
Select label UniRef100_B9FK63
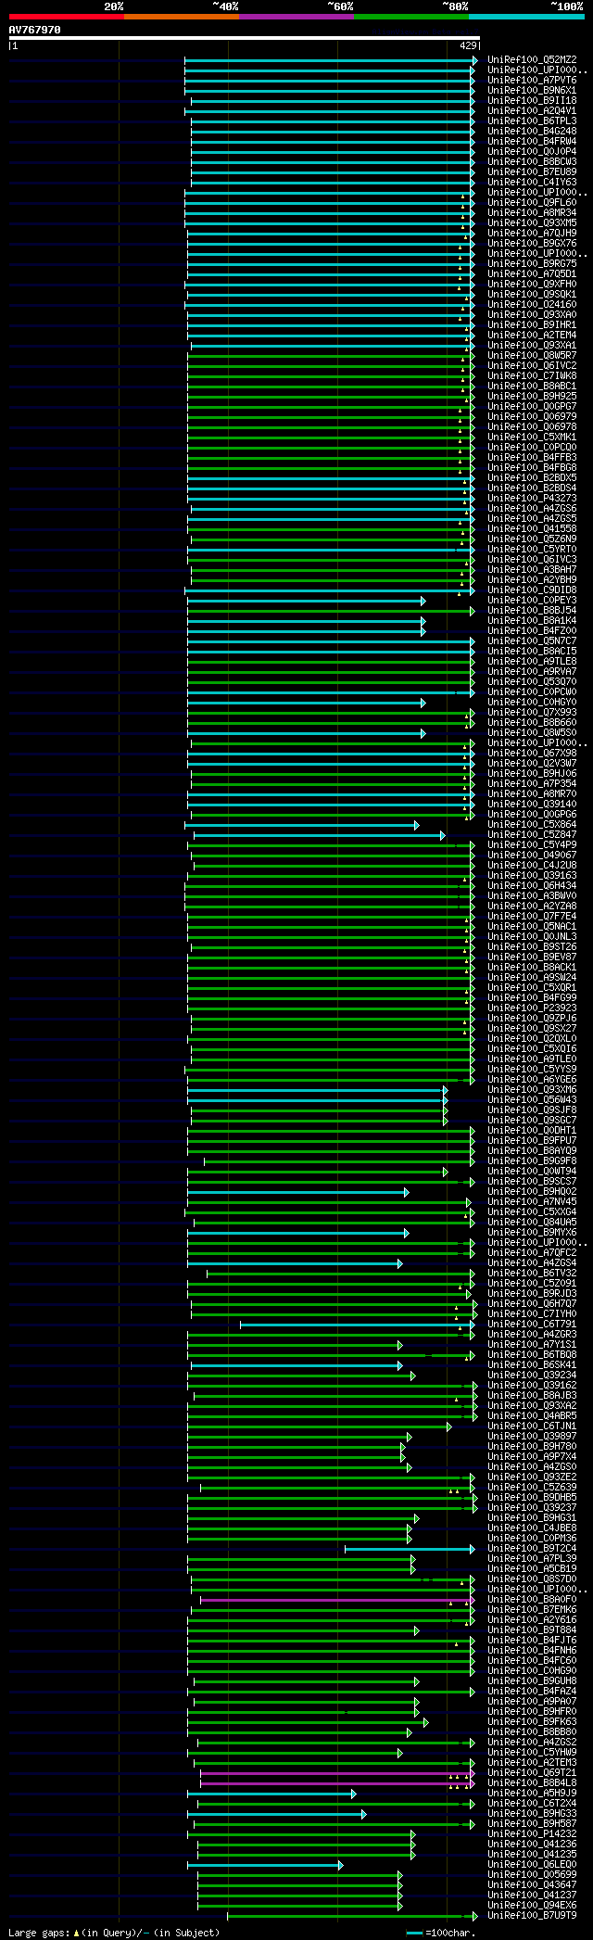[x=532, y=1722]
